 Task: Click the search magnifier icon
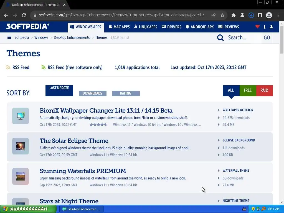click(220, 38)
